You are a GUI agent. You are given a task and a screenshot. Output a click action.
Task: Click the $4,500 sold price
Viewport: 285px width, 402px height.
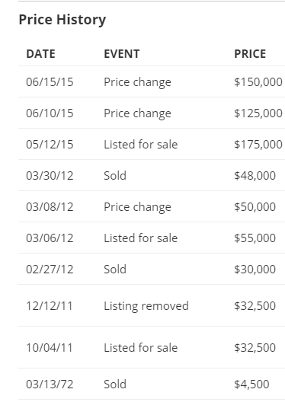251,384
